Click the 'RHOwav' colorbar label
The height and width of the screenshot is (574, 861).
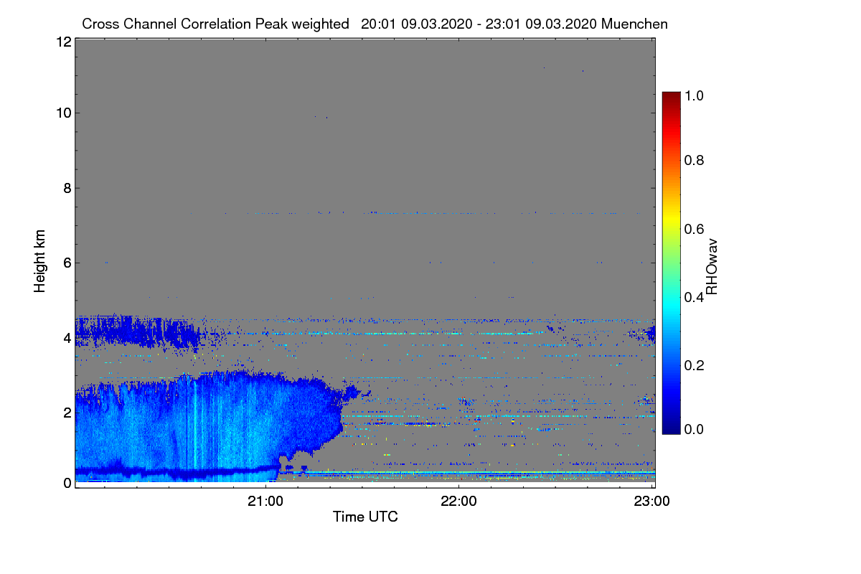(712, 266)
